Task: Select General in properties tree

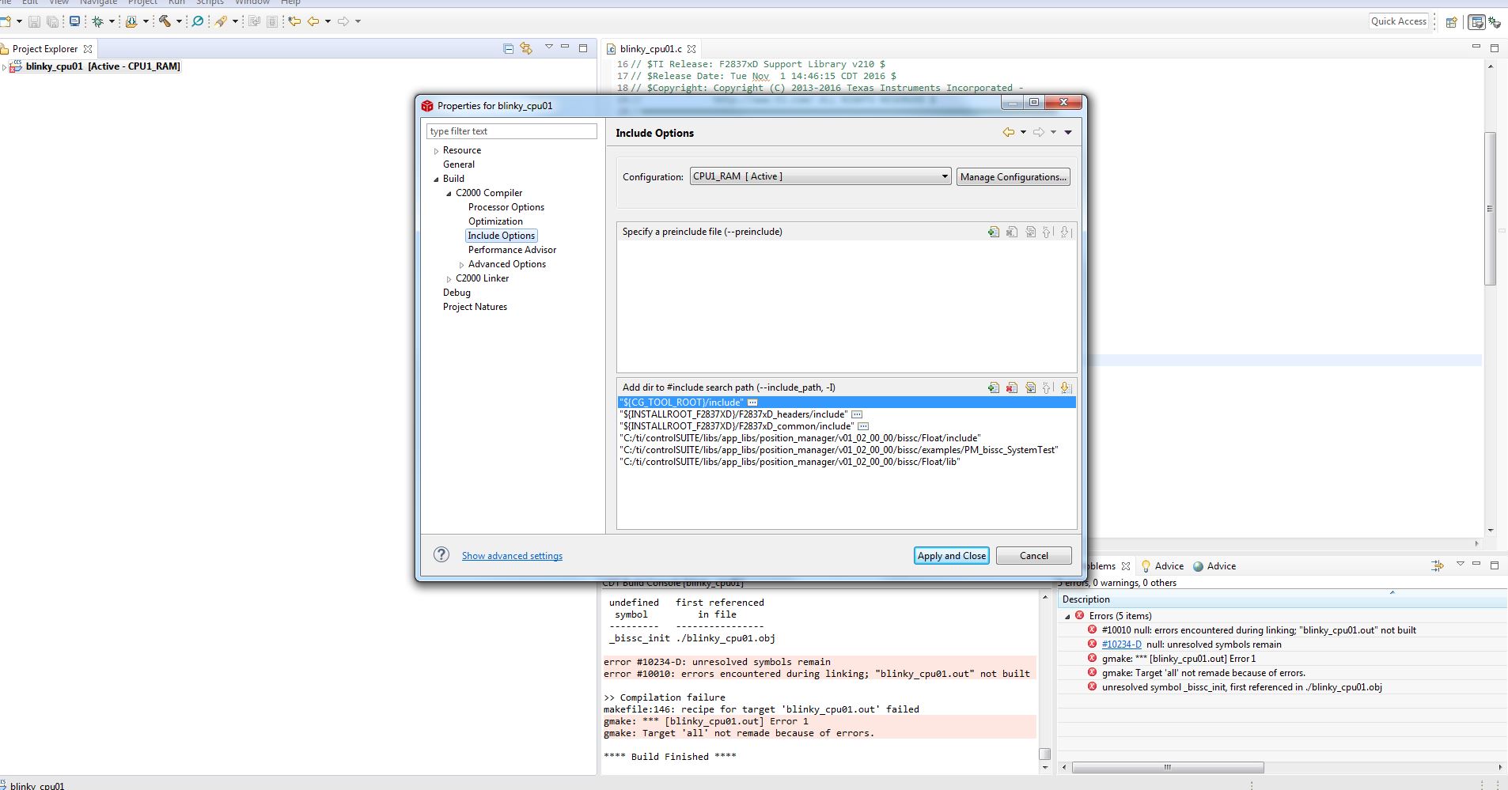Action: point(459,164)
